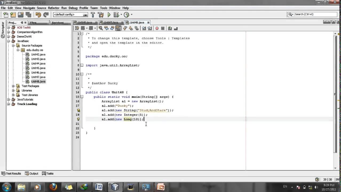Click the Save All toolbar icon
Screen dimensions: 341x192
point(28,15)
